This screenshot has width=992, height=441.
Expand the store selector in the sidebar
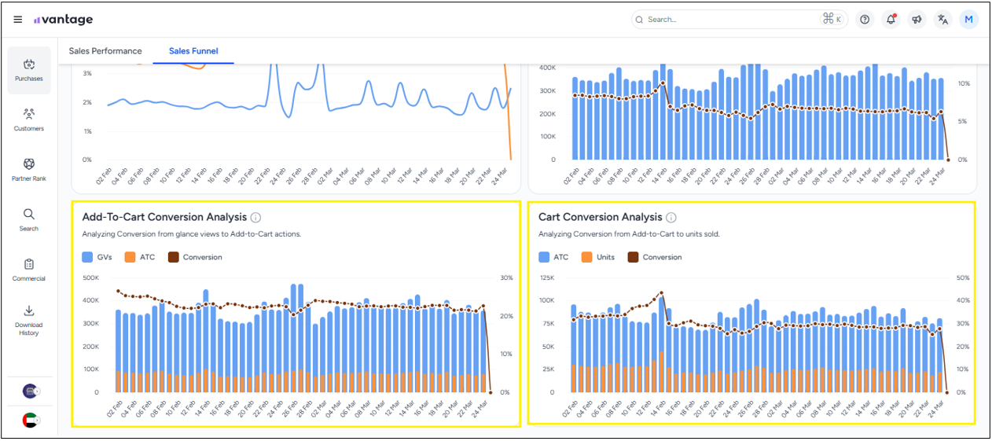click(31, 391)
